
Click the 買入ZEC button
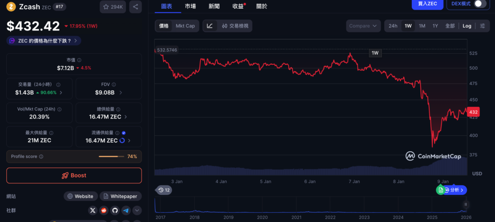click(x=427, y=4)
